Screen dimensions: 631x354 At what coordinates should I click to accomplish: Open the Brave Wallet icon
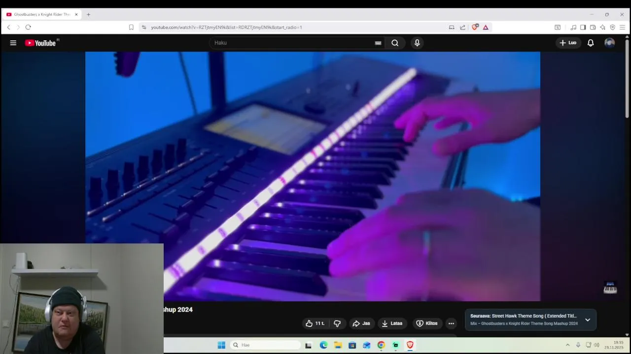coord(593,27)
